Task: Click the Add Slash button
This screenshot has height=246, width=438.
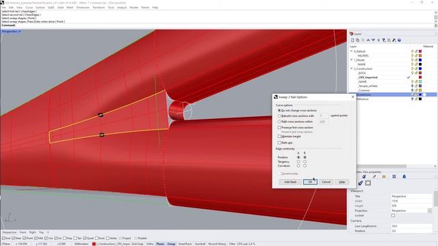Action: [x=290, y=182]
